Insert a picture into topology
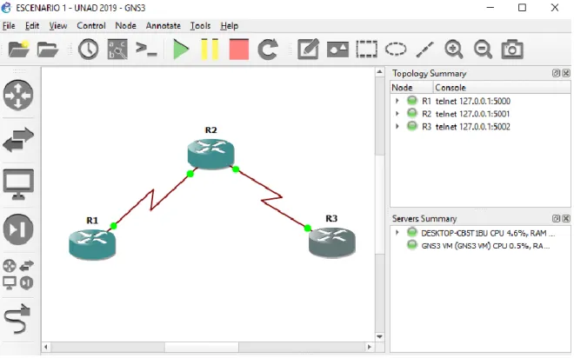 click(x=337, y=50)
